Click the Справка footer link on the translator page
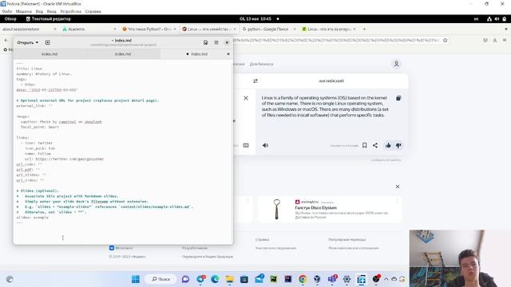 [x=263, y=239]
